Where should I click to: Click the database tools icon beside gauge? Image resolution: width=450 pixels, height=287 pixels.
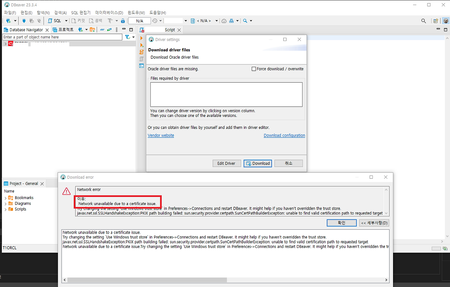click(232, 21)
